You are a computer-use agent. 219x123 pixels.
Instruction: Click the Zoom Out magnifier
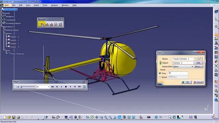[x=110, y=118]
